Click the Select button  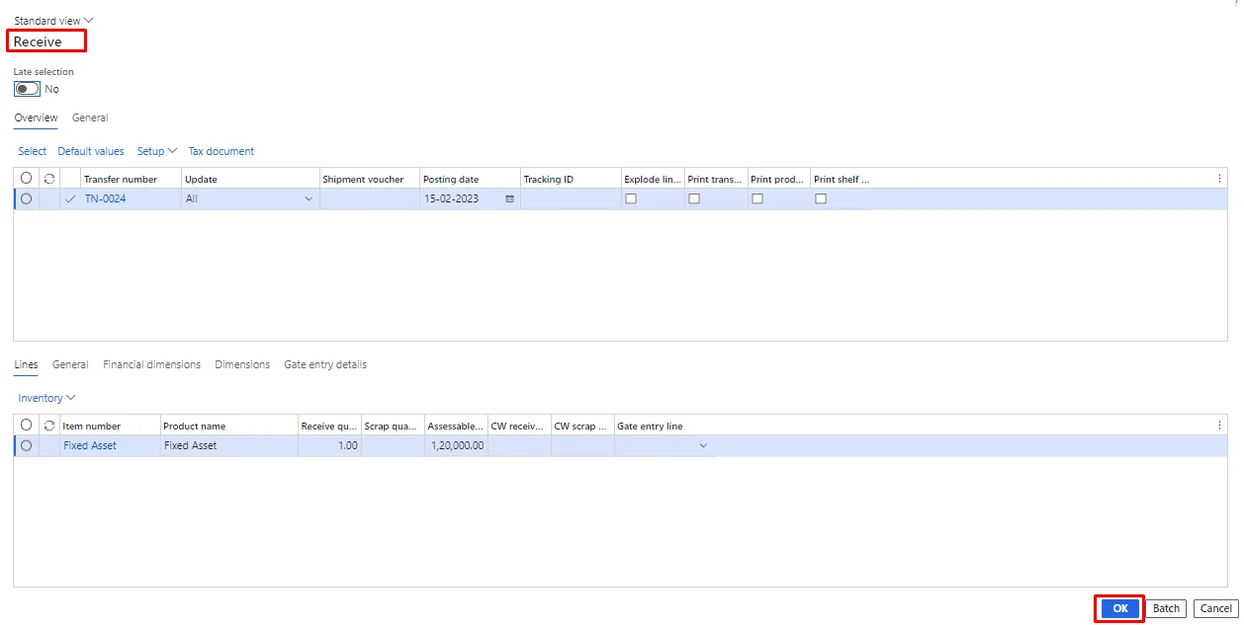[x=32, y=151]
